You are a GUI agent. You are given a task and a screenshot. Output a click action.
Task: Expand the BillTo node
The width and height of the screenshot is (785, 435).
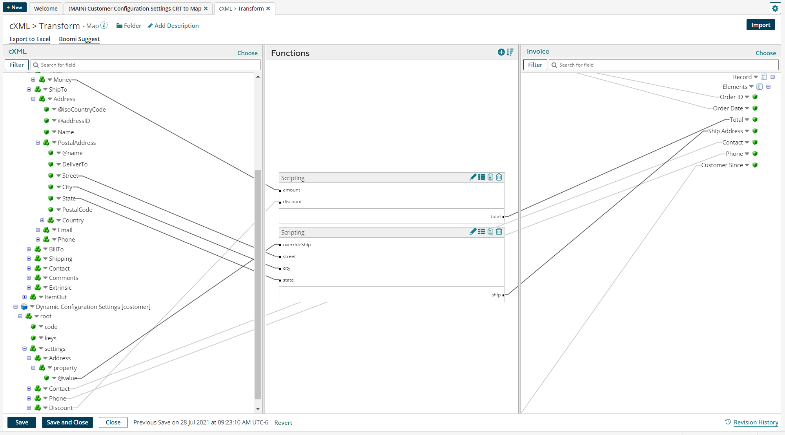[x=29, y=249]
